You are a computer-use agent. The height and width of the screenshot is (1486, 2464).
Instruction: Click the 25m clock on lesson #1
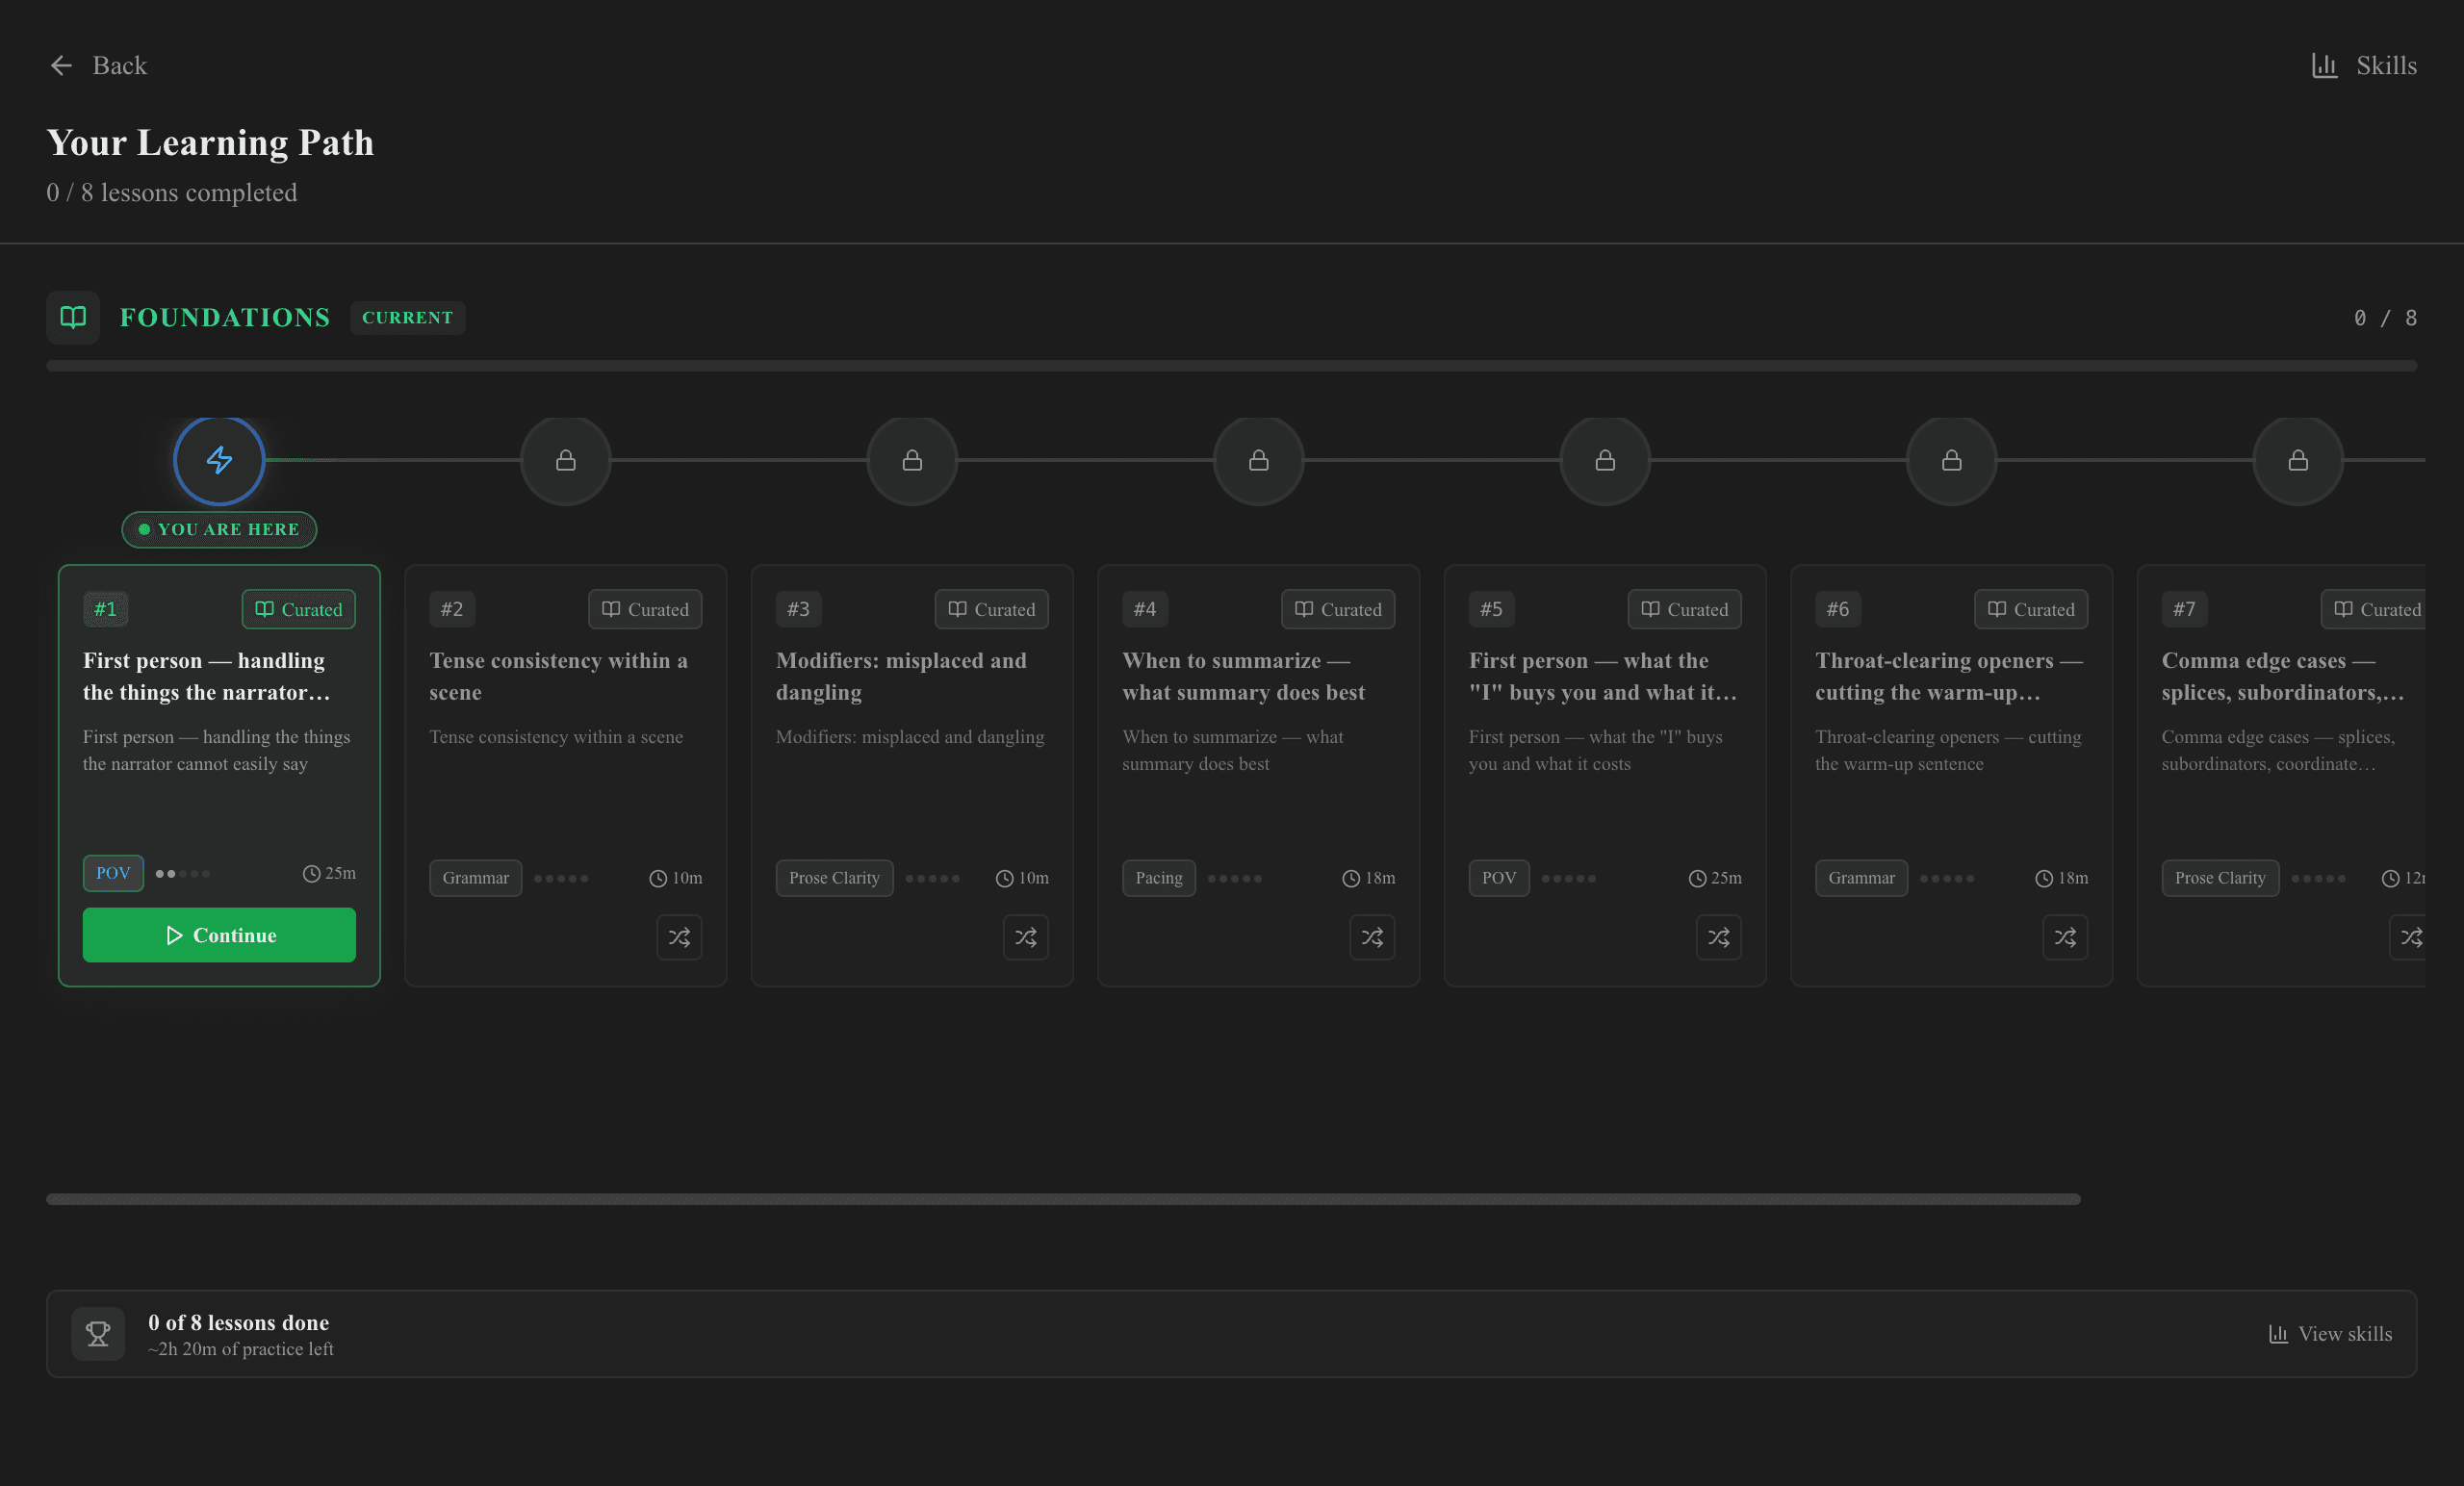329,873
